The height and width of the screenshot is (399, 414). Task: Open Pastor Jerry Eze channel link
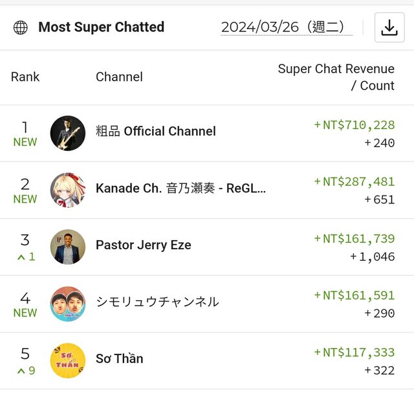coord(143,245)
